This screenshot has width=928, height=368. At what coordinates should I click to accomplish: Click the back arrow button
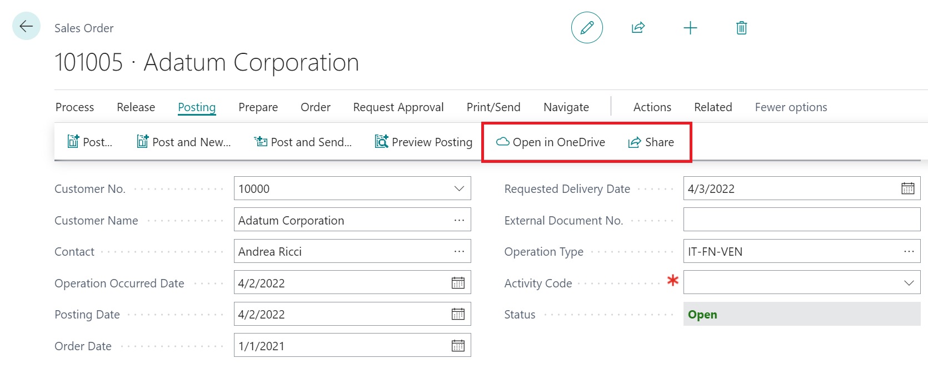pyautogui.click(x=26, y=26)
